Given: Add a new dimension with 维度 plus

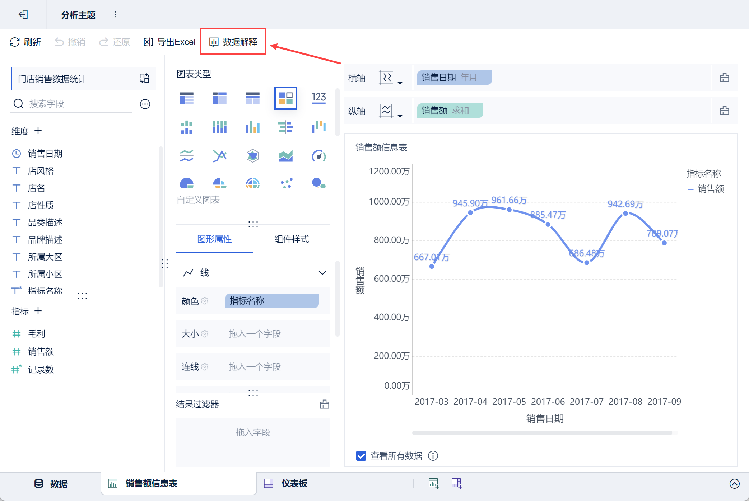Looking at the screenshot, I should [38, 131].
